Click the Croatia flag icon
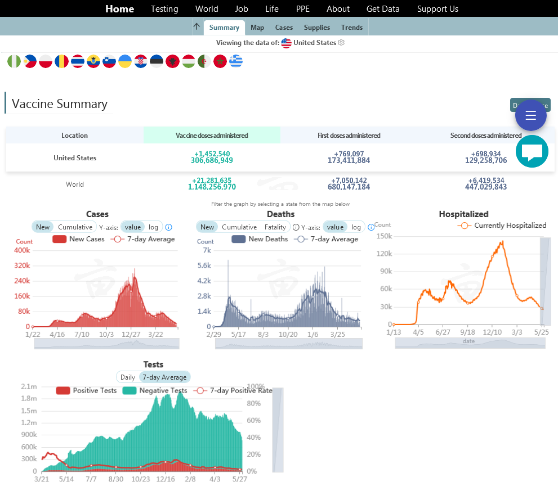558x482 pixels. coord(141,61)
